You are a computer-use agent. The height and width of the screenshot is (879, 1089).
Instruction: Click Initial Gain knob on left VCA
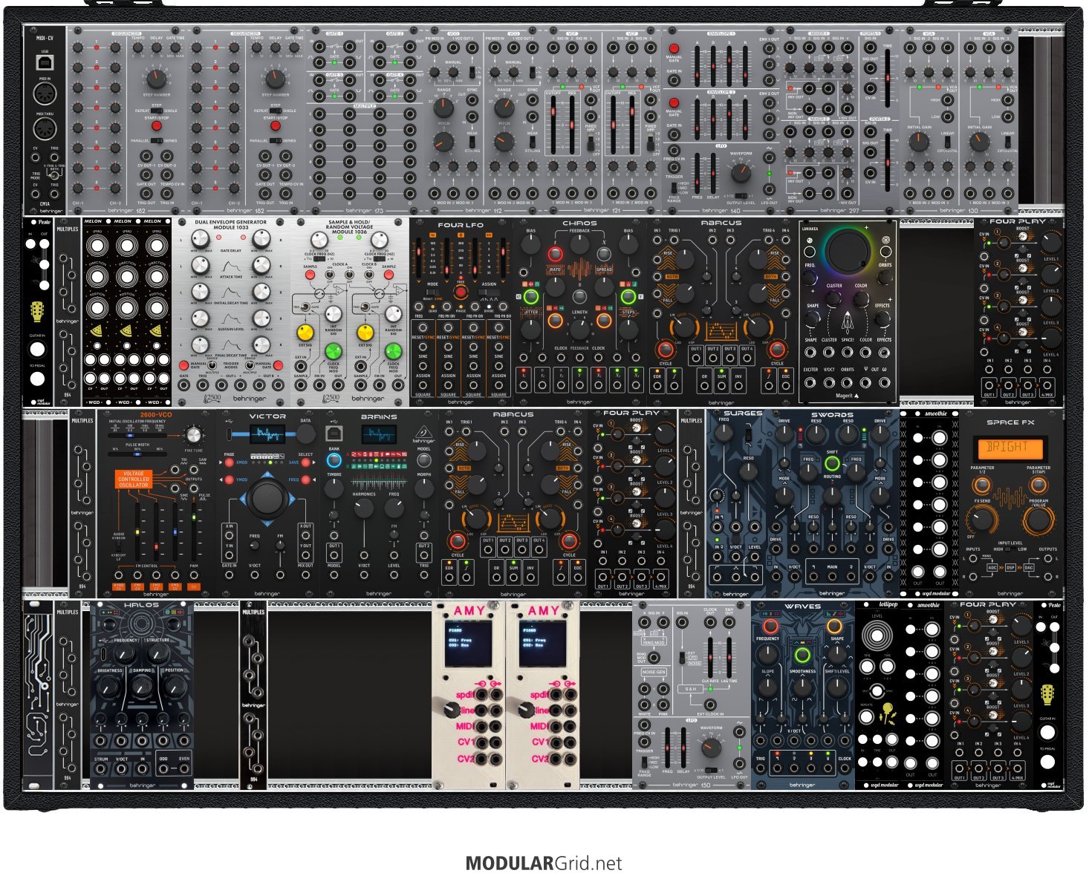pos(919,143)
